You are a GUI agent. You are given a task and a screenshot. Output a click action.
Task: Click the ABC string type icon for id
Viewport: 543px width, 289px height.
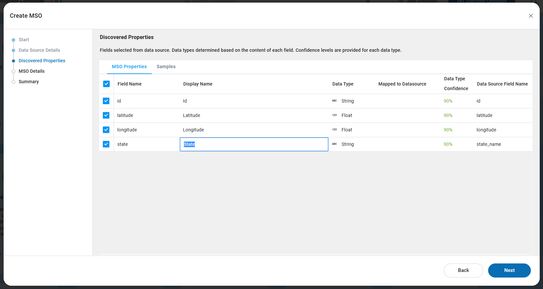pos(334,101)
